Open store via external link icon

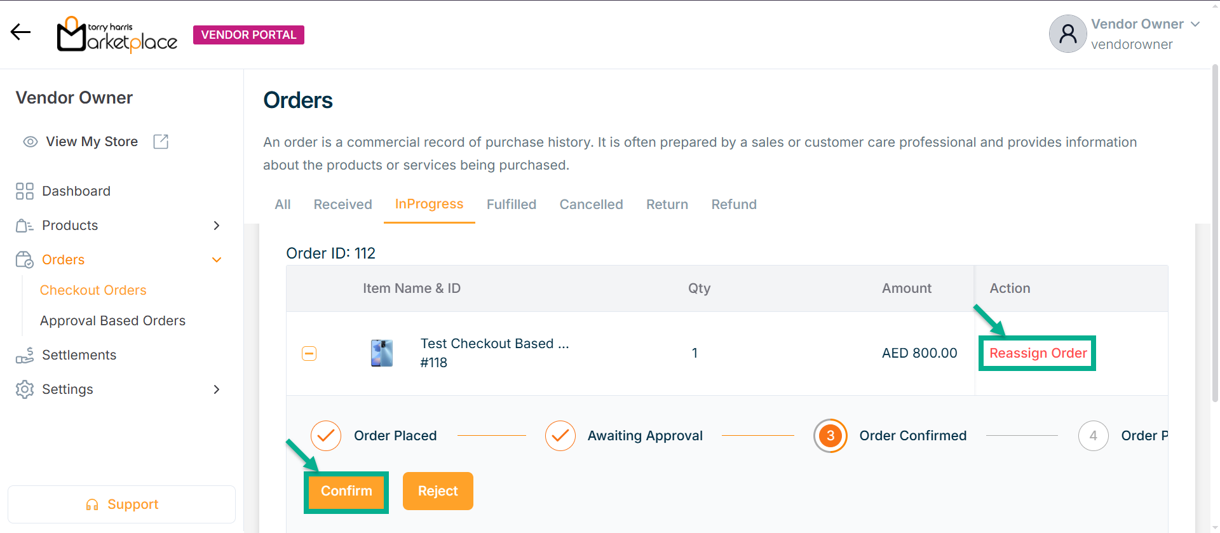[x=161, y=142]
